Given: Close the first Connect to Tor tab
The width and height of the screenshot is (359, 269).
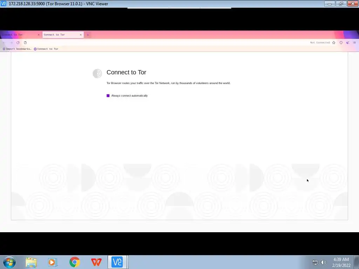Looking at the screenshot, I should (39, 35).
